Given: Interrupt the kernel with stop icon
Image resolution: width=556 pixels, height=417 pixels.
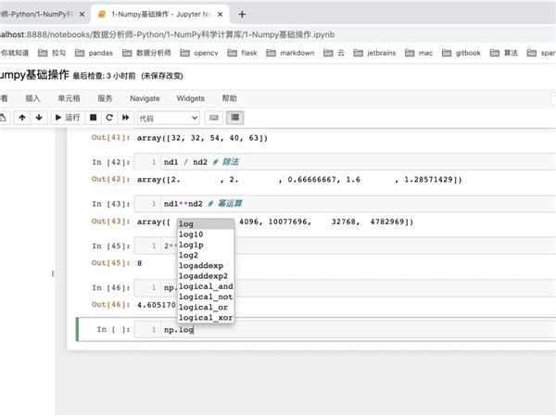Looking at the screenshot, I should [x=94, y=118].
